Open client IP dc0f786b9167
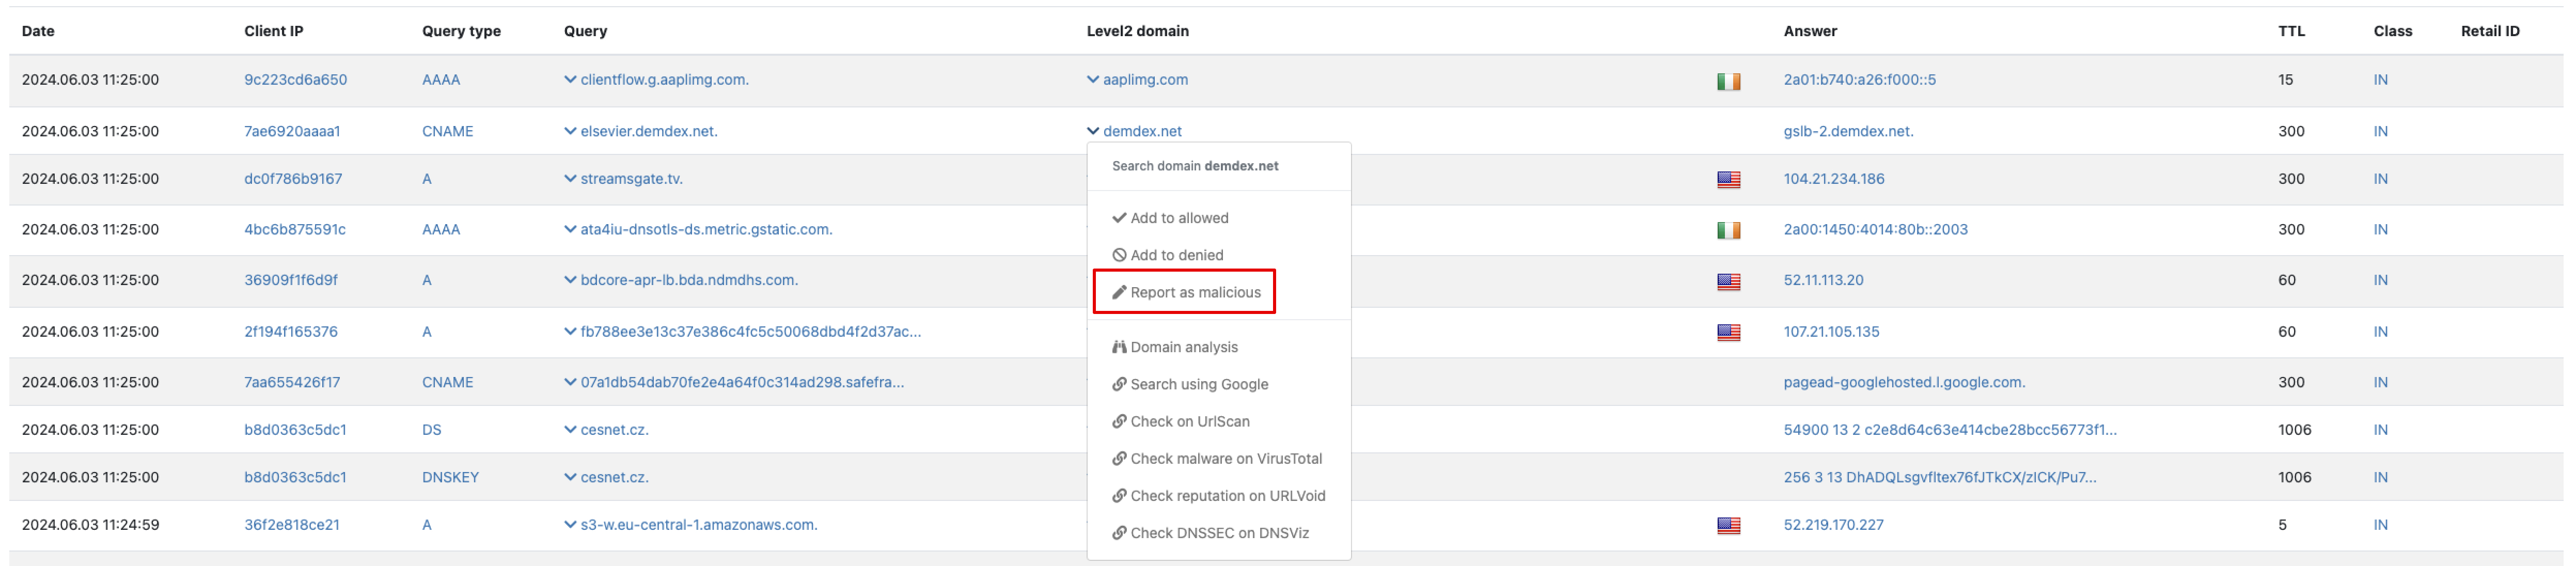This screenshot has height=566, width=2576. click(x=293, y=179)
